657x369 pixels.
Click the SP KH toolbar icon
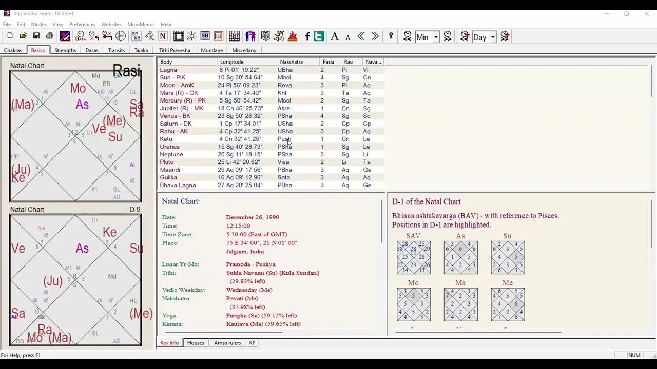pyautogui.click(x=136, y=36)
